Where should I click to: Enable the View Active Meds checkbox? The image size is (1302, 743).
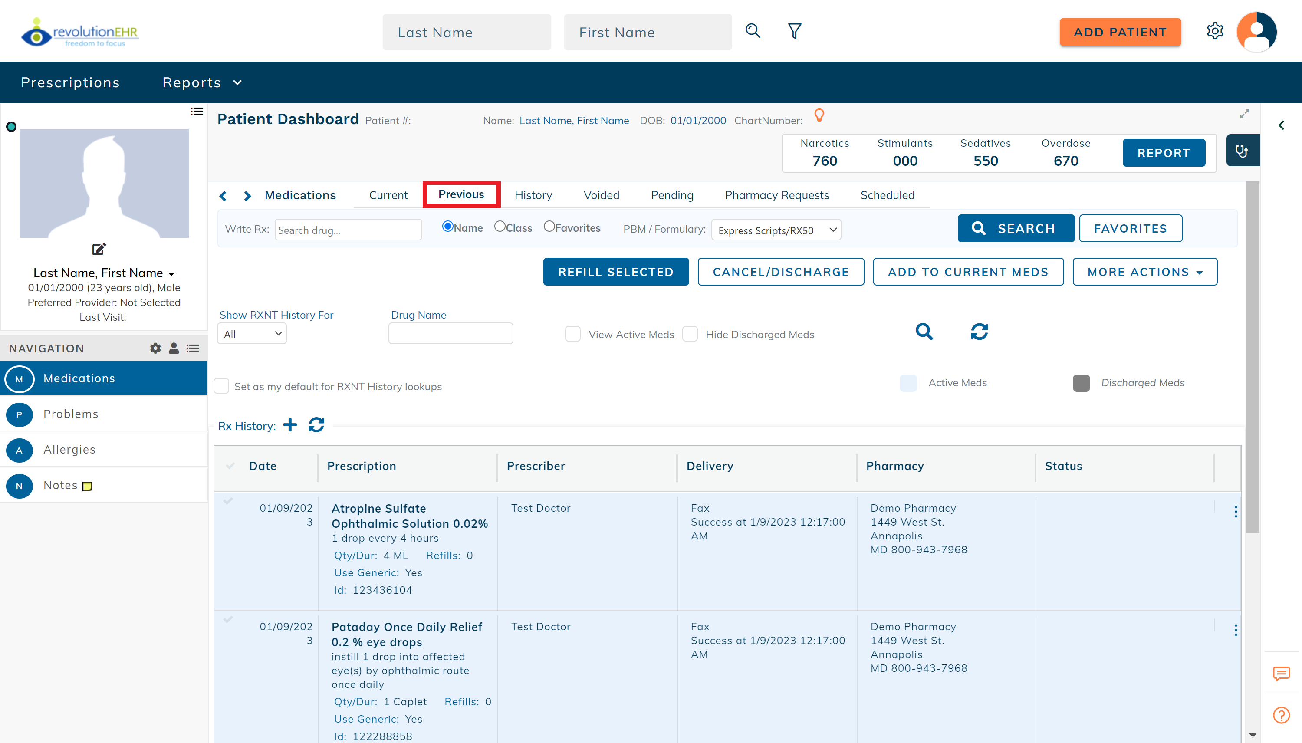[573, 334]
